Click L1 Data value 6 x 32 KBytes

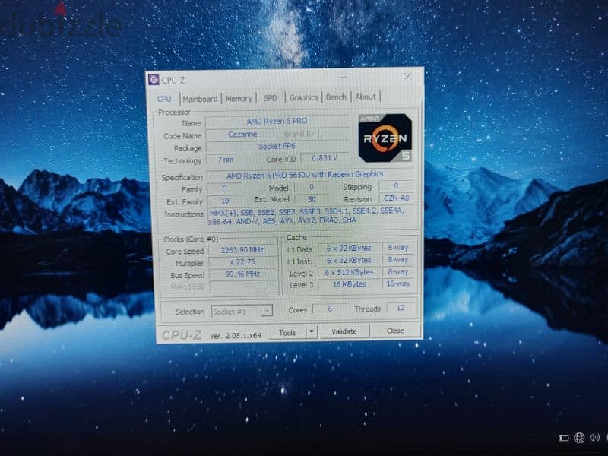click(349, 249)
